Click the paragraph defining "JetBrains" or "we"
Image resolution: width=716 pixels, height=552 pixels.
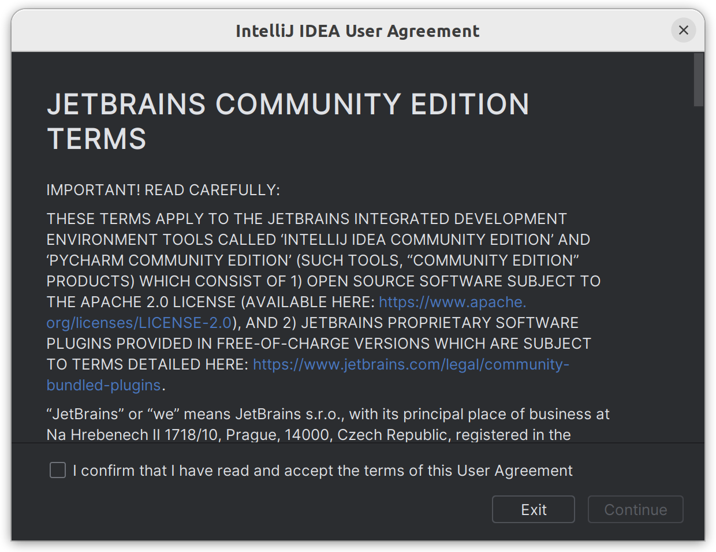(x=328, y=424)
